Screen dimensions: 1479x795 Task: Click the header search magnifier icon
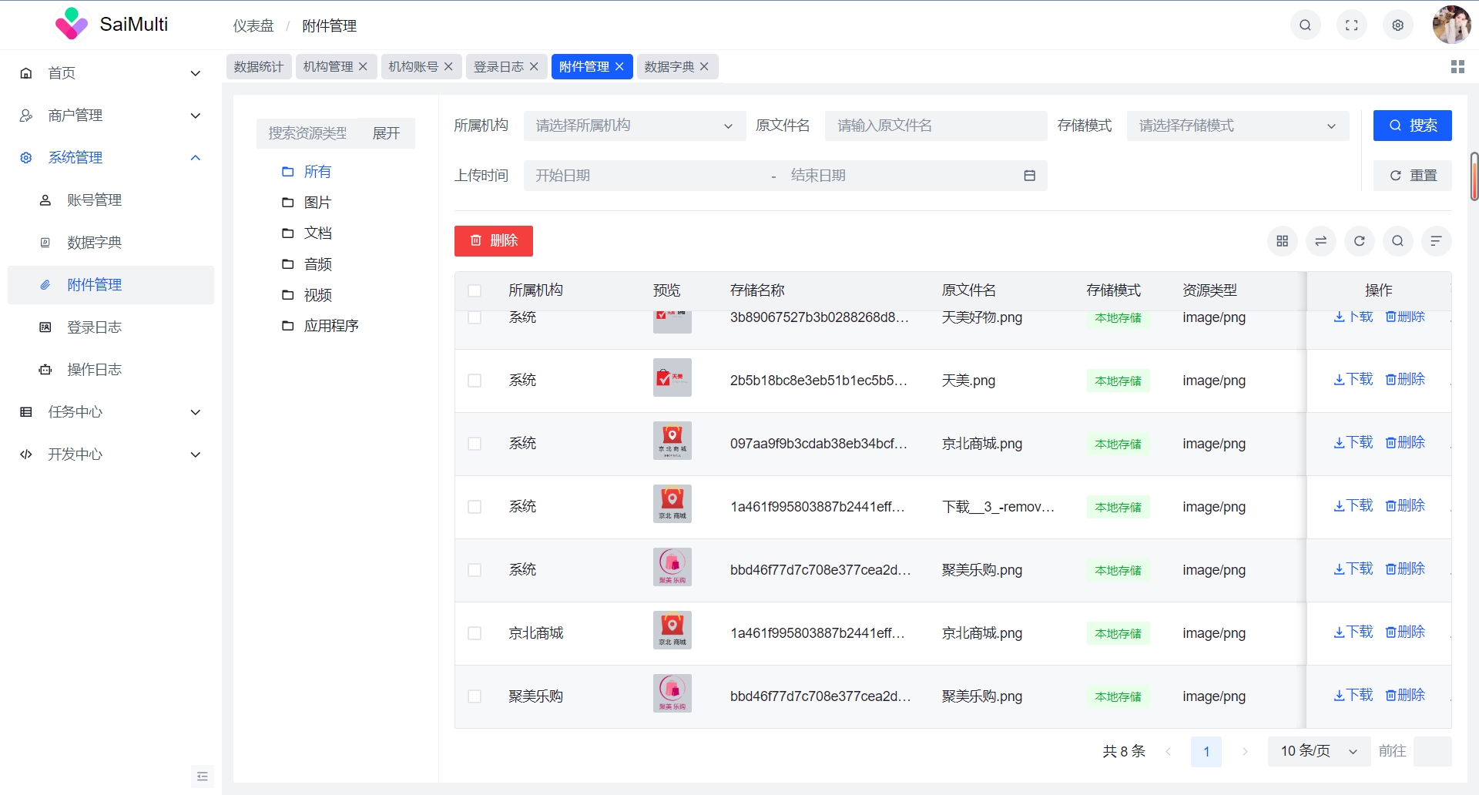(1305, 25)
